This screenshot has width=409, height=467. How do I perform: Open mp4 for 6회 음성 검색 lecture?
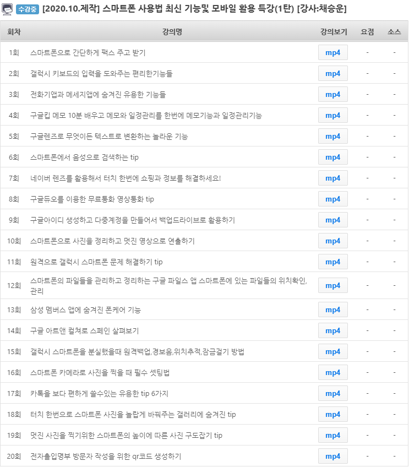pyautogui.click(x=333, y=157)
